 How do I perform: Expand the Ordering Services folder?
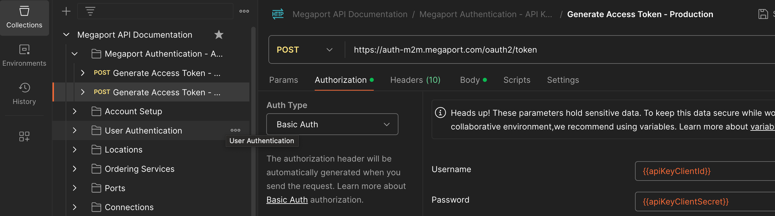point(75,169)
